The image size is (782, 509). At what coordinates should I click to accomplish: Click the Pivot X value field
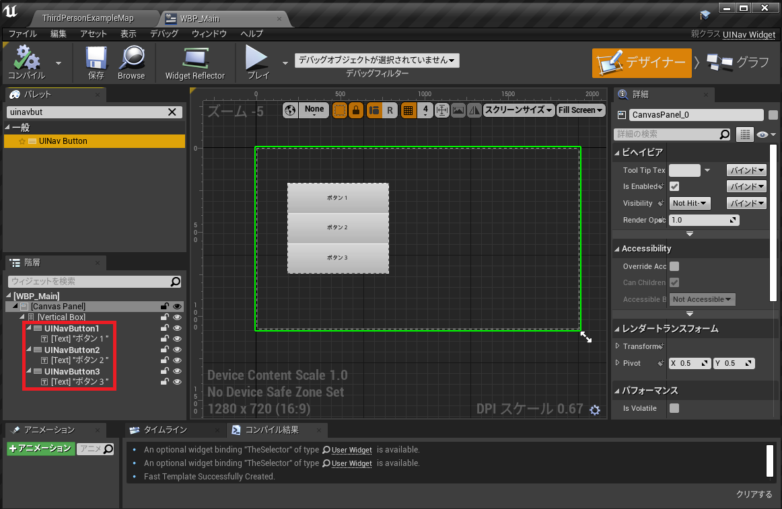tap(690, 363)
